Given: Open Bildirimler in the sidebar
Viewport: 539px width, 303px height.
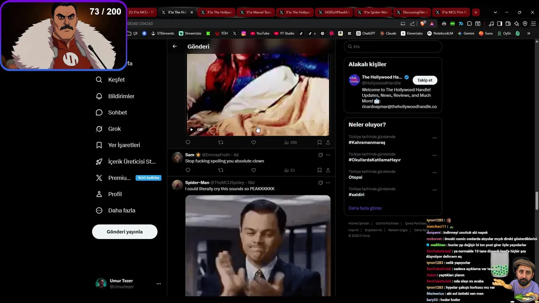Looking at the screenshot, I should pos(115,96).
